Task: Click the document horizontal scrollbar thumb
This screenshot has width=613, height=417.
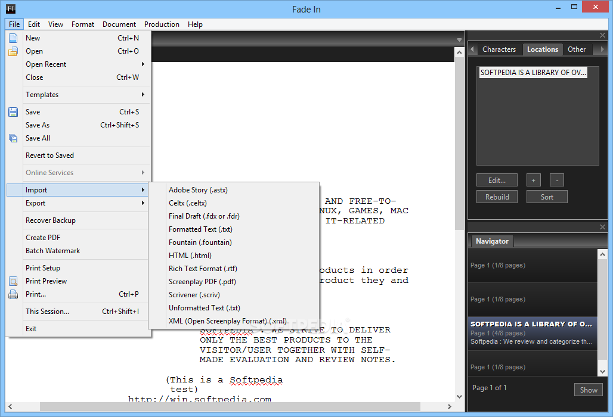Action: point(230,406)
